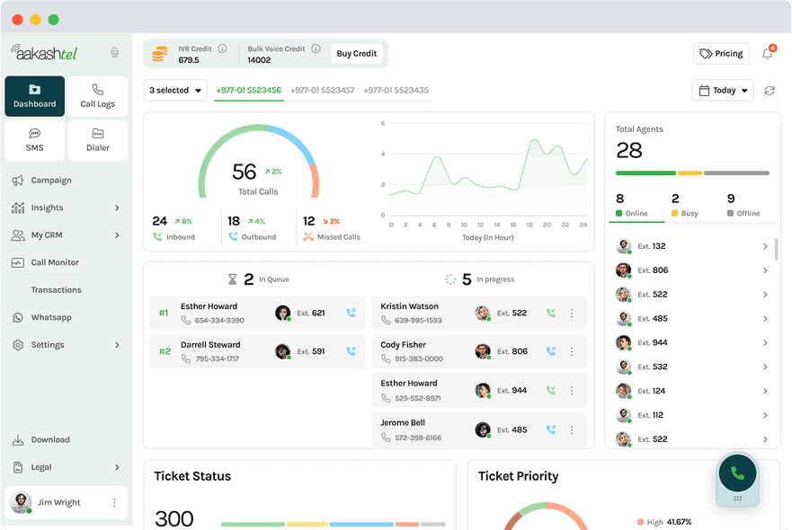Open the 3 selected numbers dropdown
792x530 pixels.
tap(175, 91)
